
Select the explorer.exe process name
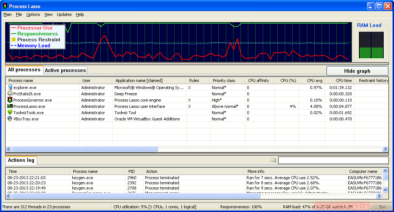[x=25, y=88]
